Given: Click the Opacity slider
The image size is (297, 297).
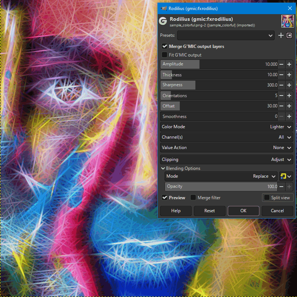Looking at the screenshot, I should (221, 187).
